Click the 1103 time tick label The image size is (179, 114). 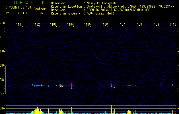(54, 25)
